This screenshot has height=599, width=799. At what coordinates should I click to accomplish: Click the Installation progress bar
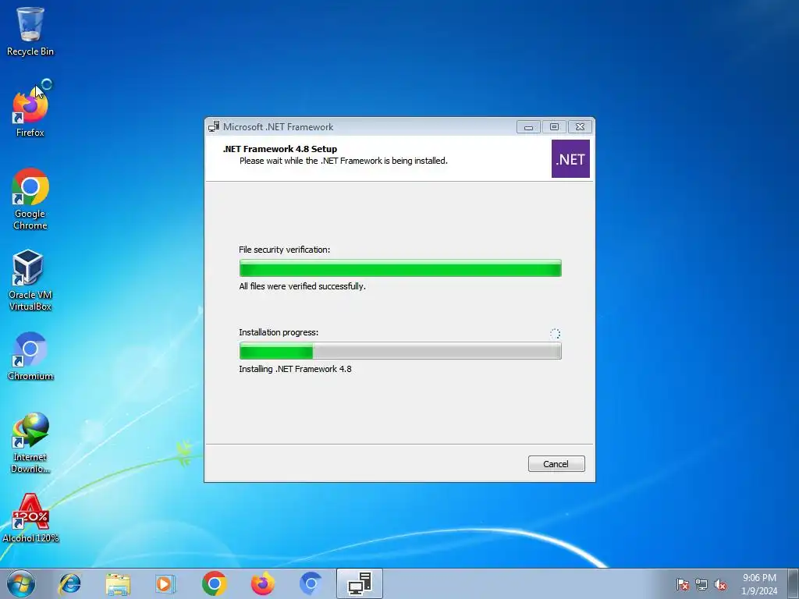pyautogui.click(x=400, y=351)
